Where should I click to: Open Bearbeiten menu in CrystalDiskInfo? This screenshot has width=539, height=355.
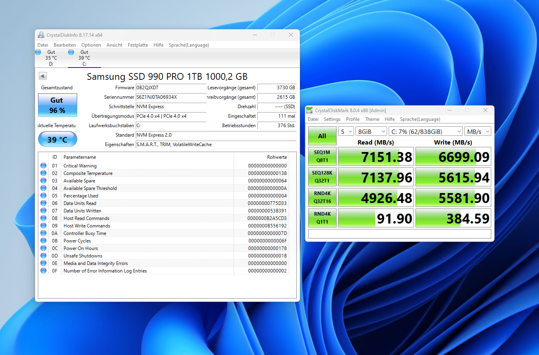(x=65, y=45)
